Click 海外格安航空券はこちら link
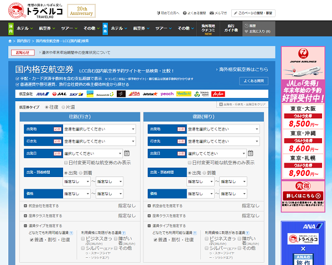The width and height of the screenshot is (332, 265). click(x=243, y=69)
